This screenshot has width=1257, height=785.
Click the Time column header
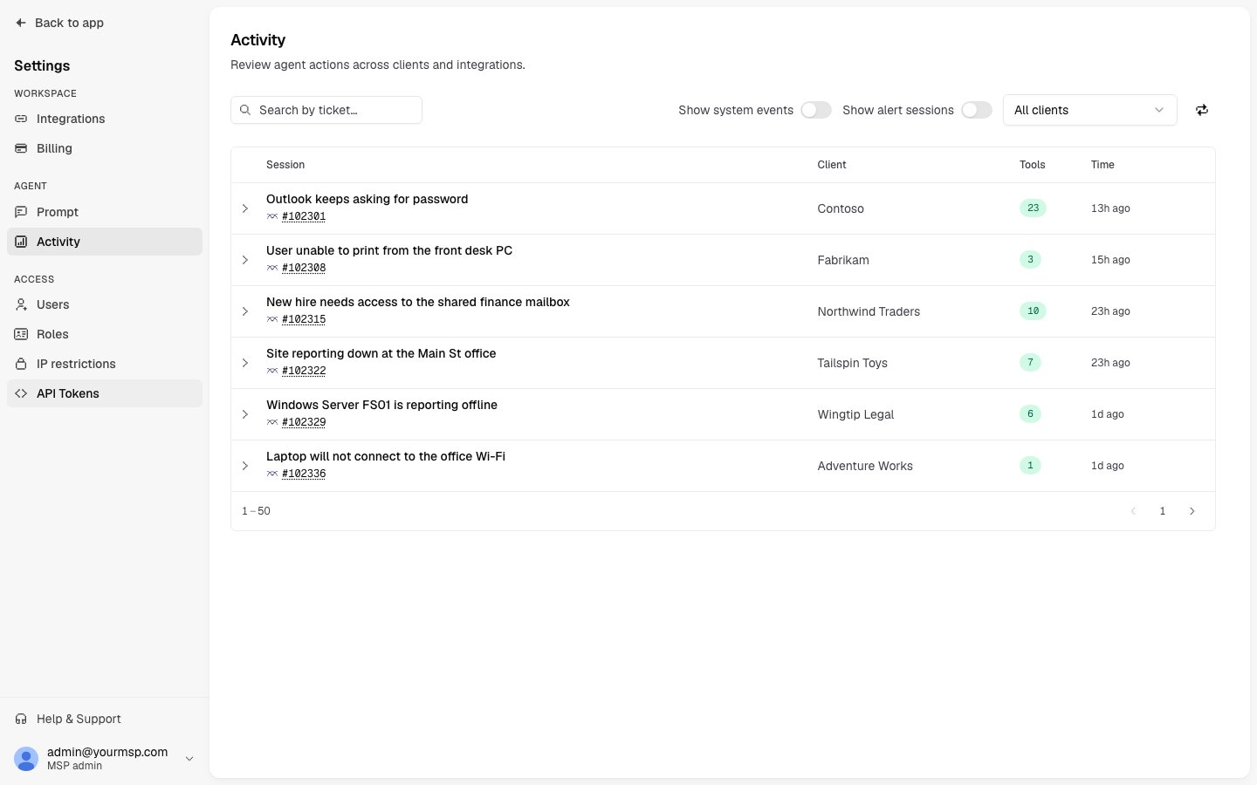pos(1102,165)
